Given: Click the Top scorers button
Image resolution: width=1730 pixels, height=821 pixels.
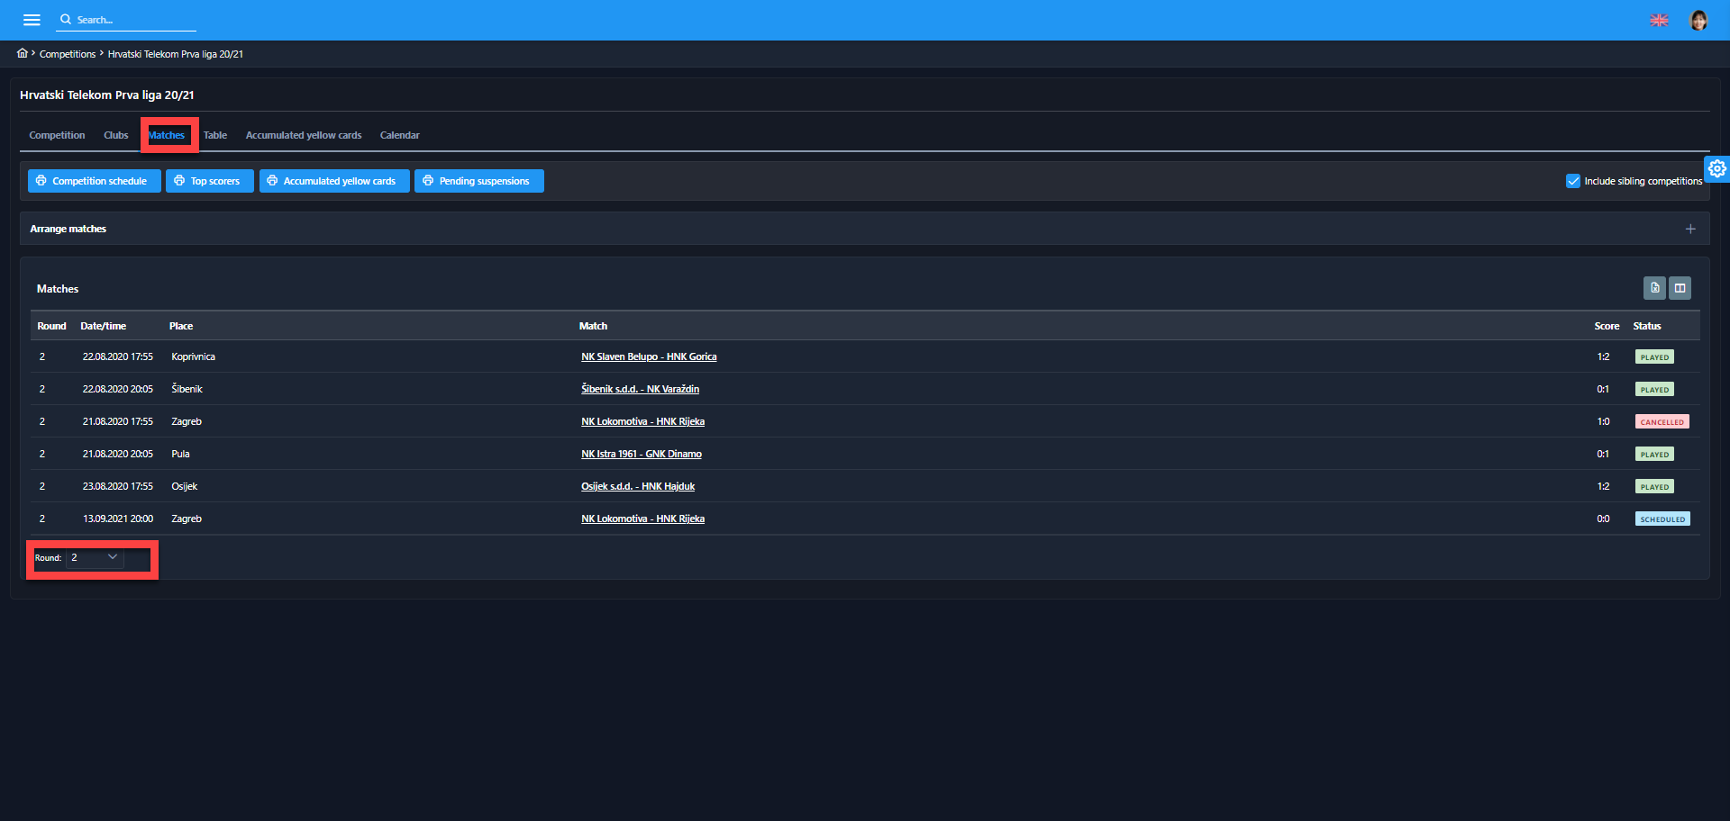Looking at the screenshot, I should 209,181.
